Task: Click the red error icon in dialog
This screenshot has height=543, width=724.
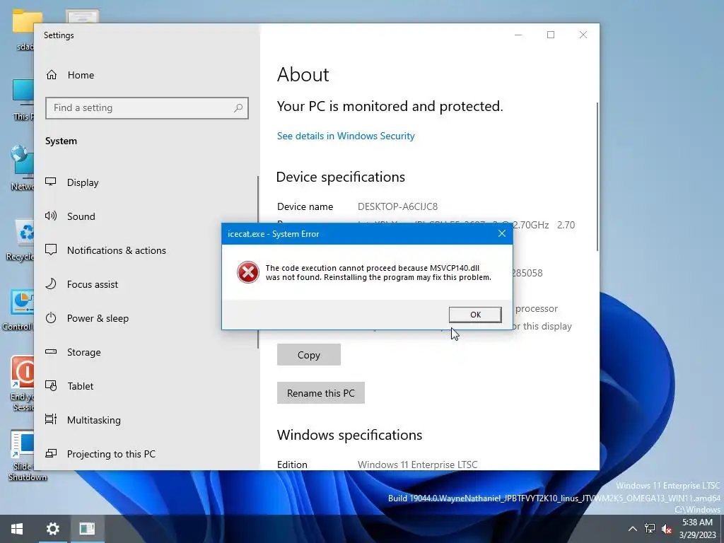Action: (x=248, y=272)
